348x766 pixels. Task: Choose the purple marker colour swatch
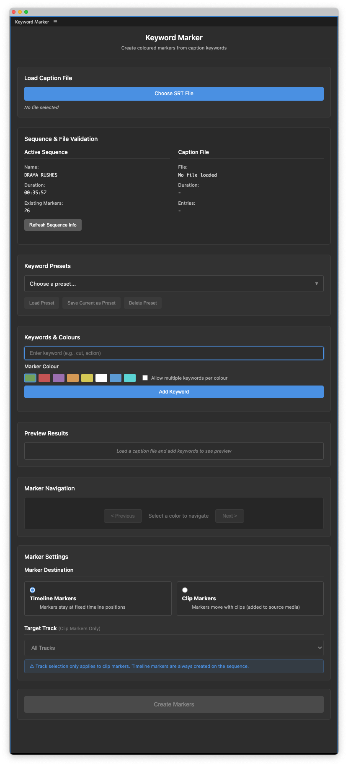(59, 378)
